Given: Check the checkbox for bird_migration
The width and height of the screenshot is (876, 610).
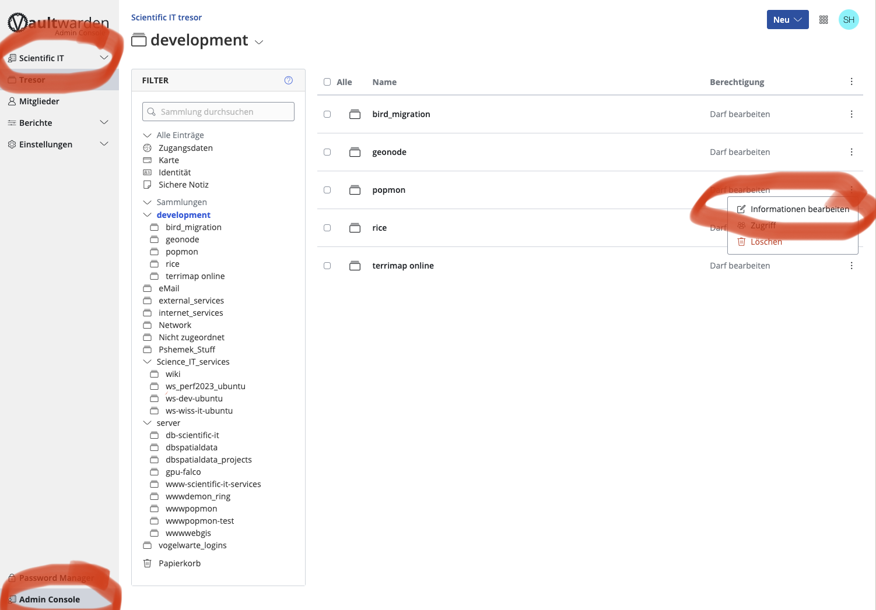Looking at the screenshot, I should click(327, 114).
